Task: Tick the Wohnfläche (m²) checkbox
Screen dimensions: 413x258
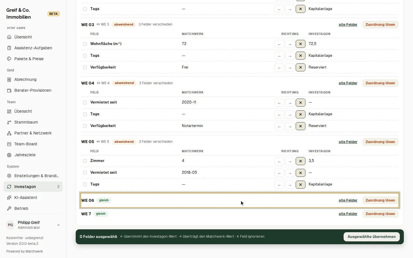Action: [85, 44]
